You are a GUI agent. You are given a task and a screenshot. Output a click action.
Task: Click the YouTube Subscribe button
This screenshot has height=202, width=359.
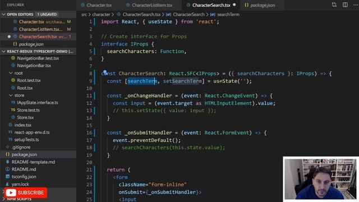click(26, 192)
